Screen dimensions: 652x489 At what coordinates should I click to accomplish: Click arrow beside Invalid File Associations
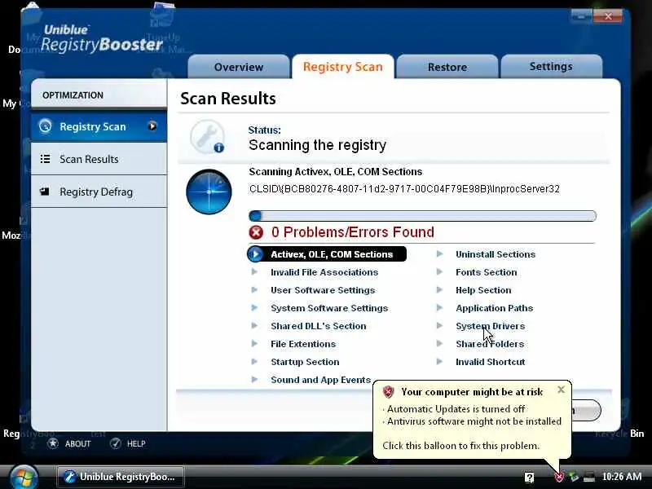coord(254,272)
